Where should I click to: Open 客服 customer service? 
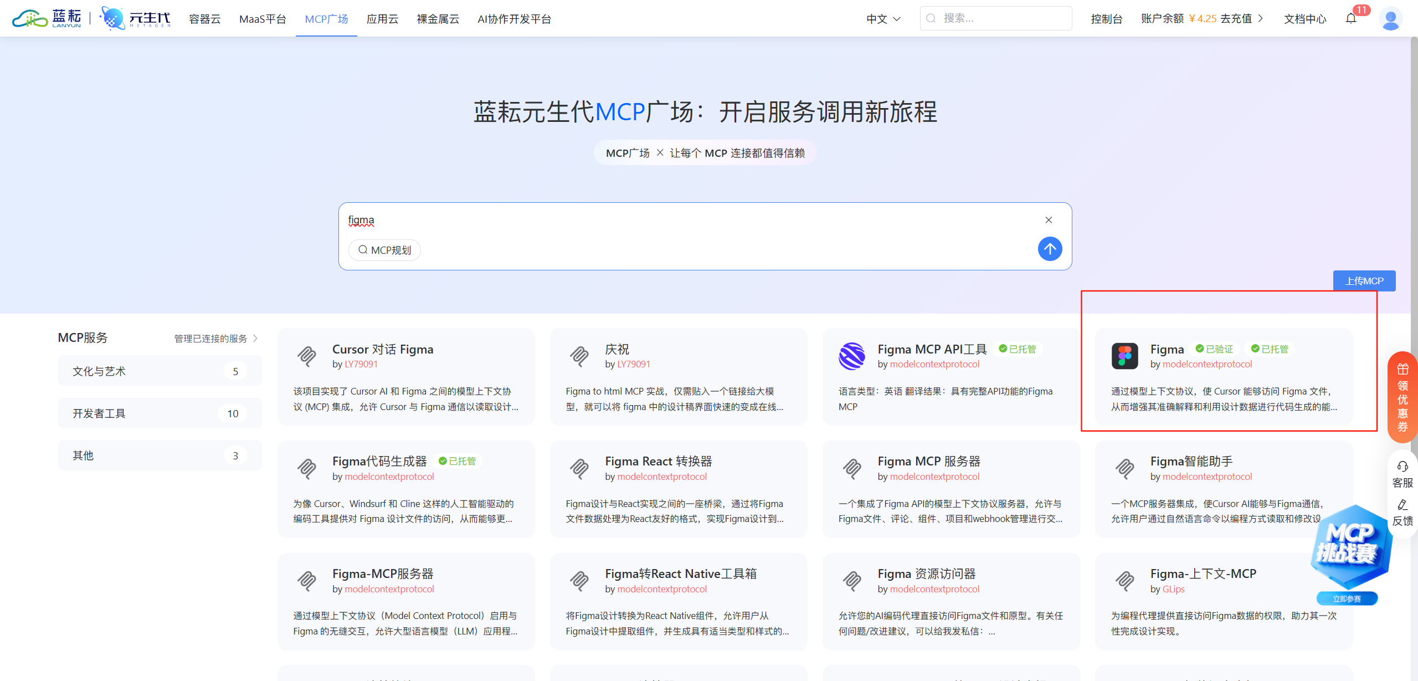1402,474
